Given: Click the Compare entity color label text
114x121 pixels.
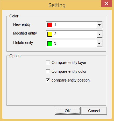Looking at the screenshot, I should (69, 71).
